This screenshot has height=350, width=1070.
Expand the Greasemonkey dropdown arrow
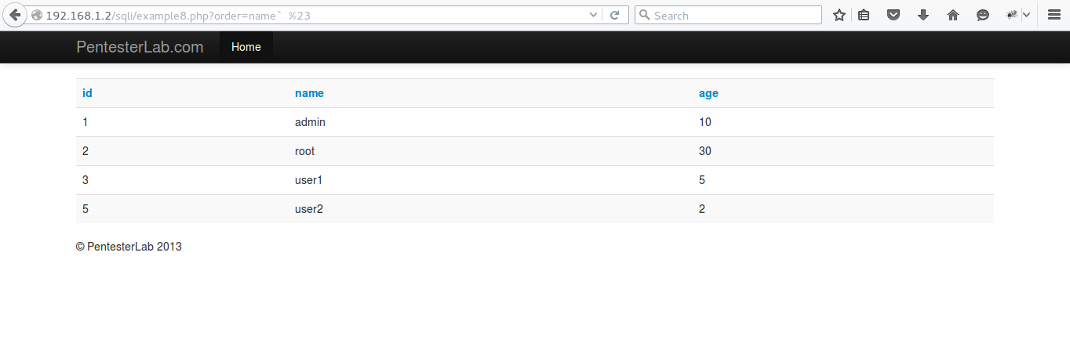coord(1026,15)
